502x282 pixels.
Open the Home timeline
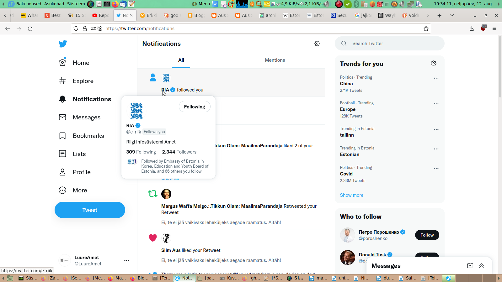pyautogui.click(x=74, y=63)
